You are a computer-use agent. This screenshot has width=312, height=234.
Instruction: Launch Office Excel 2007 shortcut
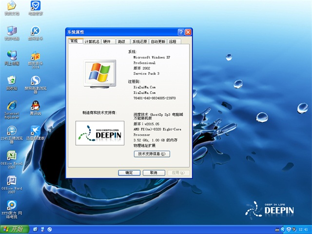pos(11,156)
